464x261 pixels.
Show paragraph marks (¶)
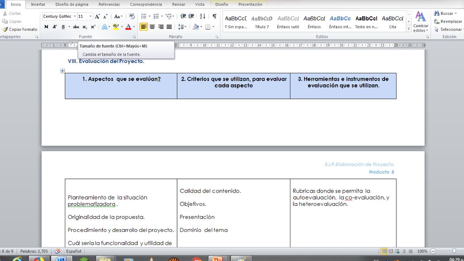(x=214, y=16)
